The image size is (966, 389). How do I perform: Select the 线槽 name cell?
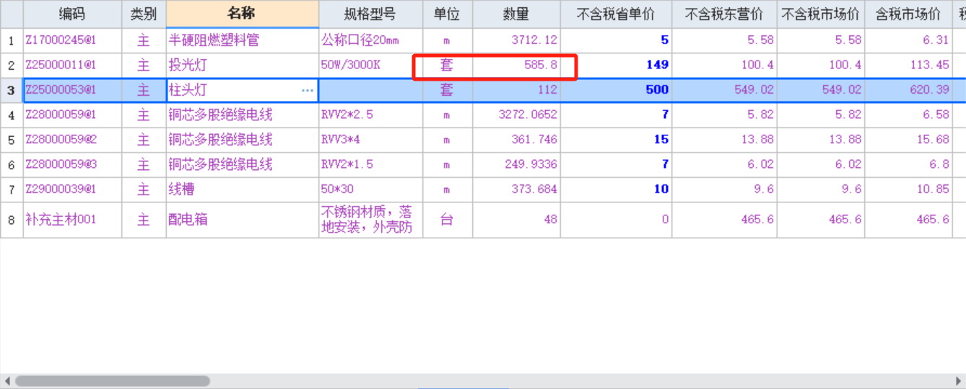point(242,189)
